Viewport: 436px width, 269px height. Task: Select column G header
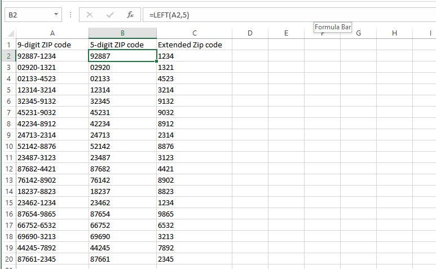pyautogui.click(x=358, y=33)
